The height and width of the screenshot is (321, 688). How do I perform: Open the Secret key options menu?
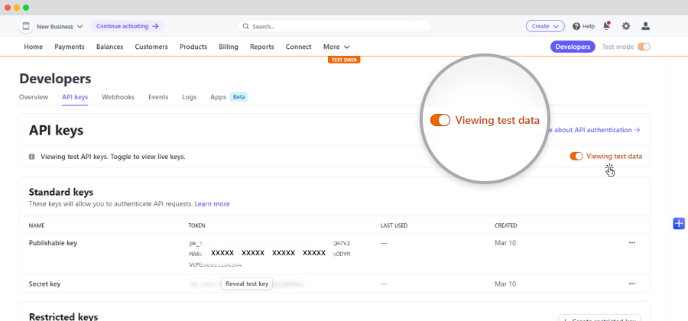pyautogui.click(x=632, y=284)
